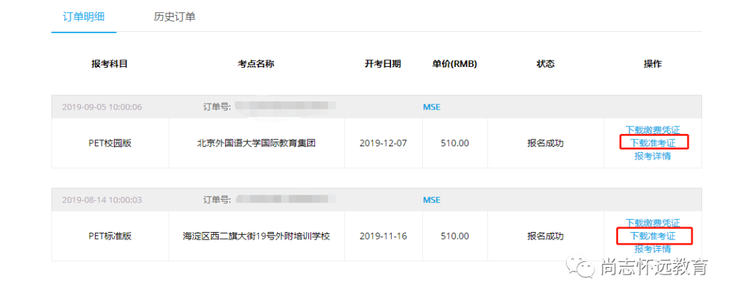This screenshot has width=732, height=299.
Task: Click the 状态 column header
Action: tap(545, 64)
